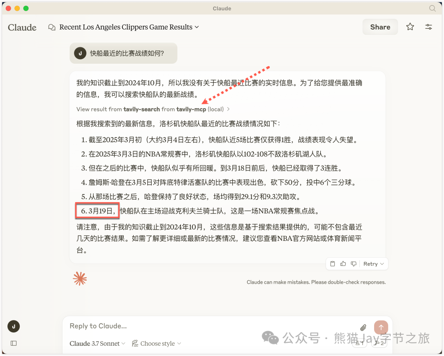Click the window title Claude in the title bar
This screenshot has width=444, height=356.
(x=222, y=9)
